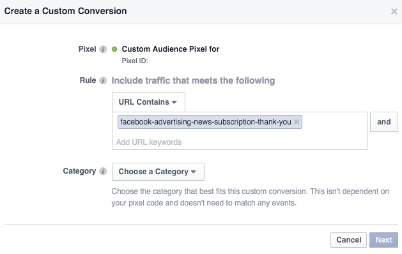Focus the Add URL keywords field
Image resolution: width=402 pixels, height=254 pixels.
tap(240, 142)
